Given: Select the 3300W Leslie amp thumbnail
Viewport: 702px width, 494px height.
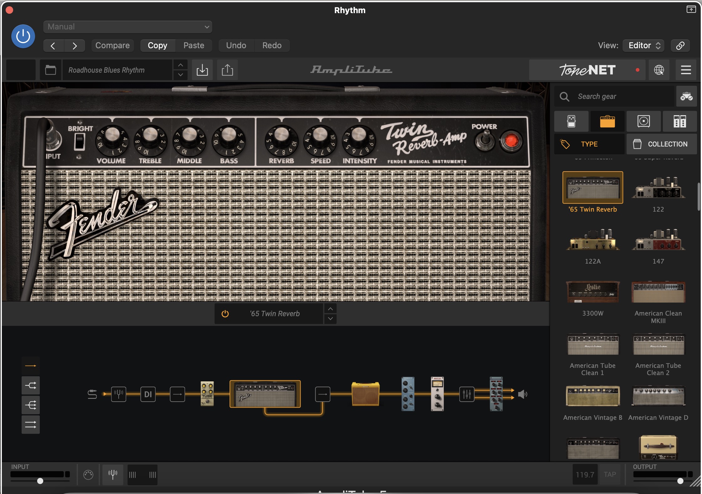Looking at the screenshot, I should coord(593,292).
